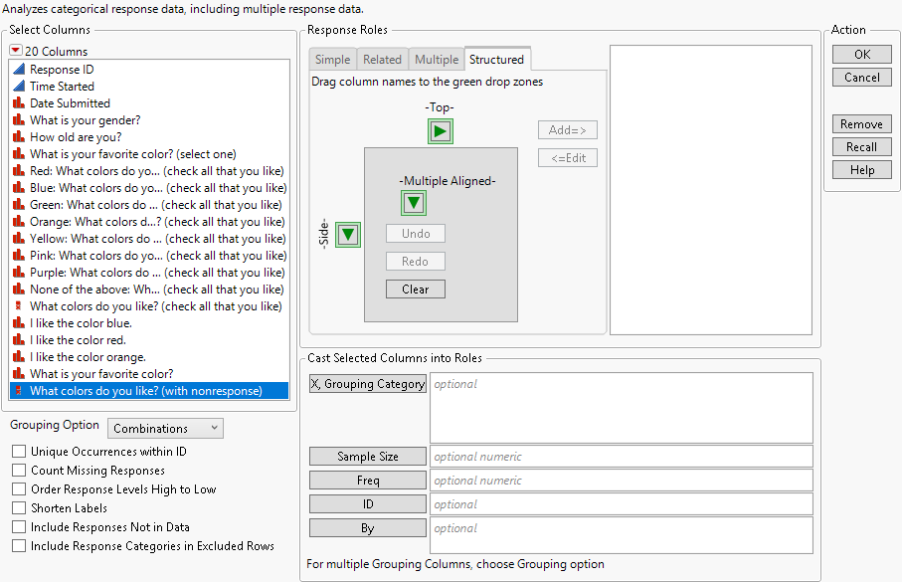Click the nominal icon beside Date Submitted
This screenshot has height=582, width=902.
point(21,102)
